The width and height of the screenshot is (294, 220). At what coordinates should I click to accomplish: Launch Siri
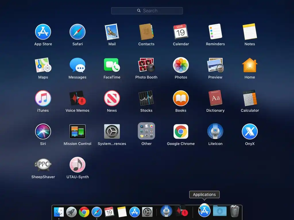pos(43,131)
